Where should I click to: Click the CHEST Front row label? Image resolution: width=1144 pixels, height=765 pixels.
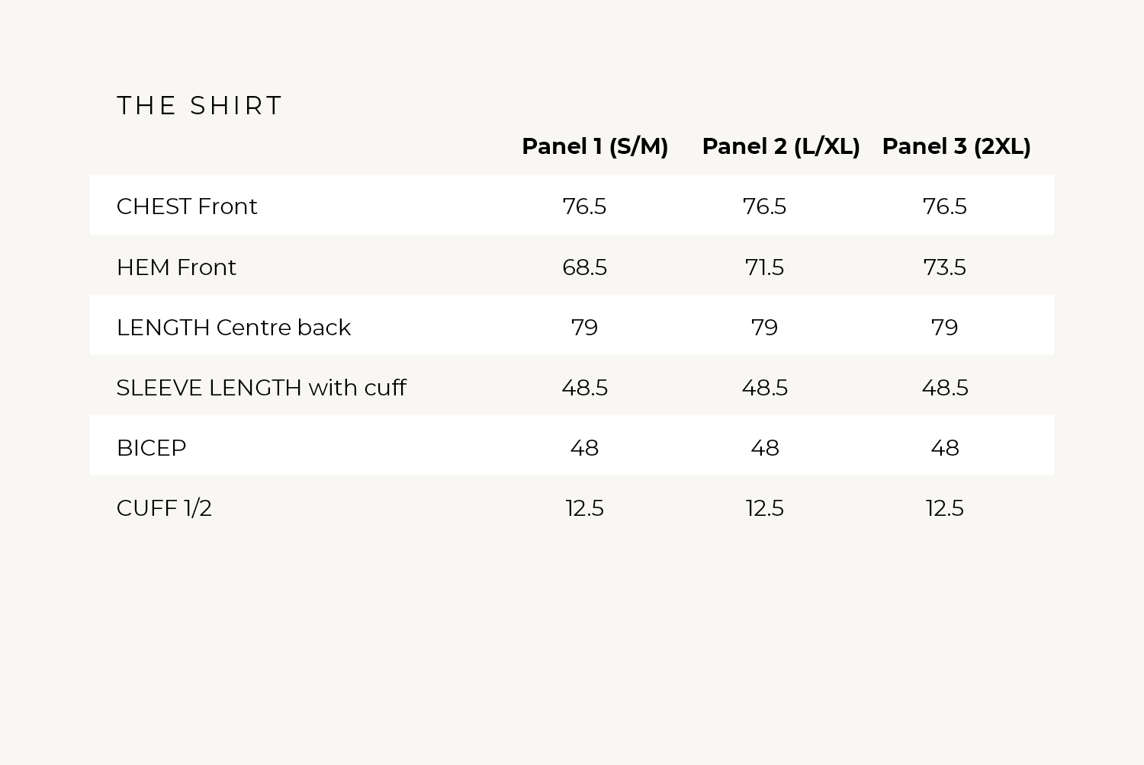click(187, 206)
